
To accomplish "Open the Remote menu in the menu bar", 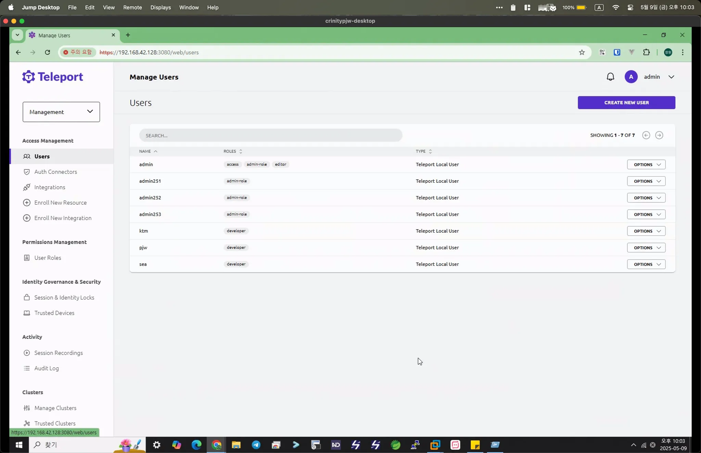I will pyautogui.click(x=132, y=7).
